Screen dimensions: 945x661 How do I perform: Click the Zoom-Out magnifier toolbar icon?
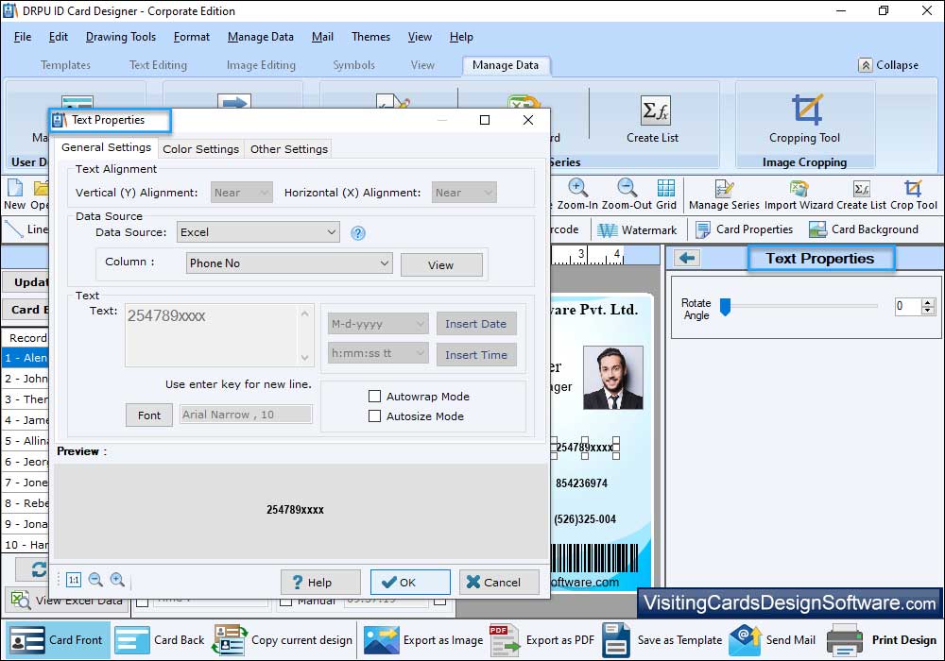627,188
